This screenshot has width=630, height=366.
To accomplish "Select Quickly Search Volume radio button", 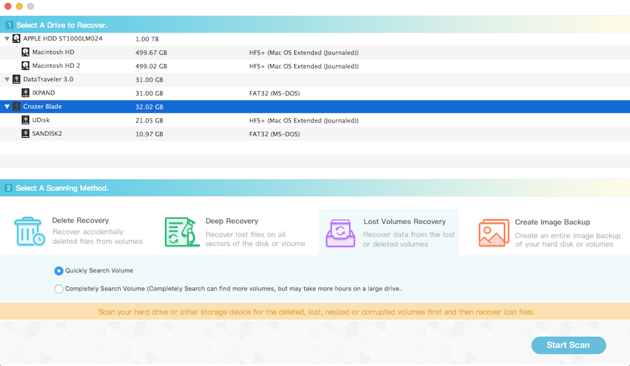I will pos(59,271).
